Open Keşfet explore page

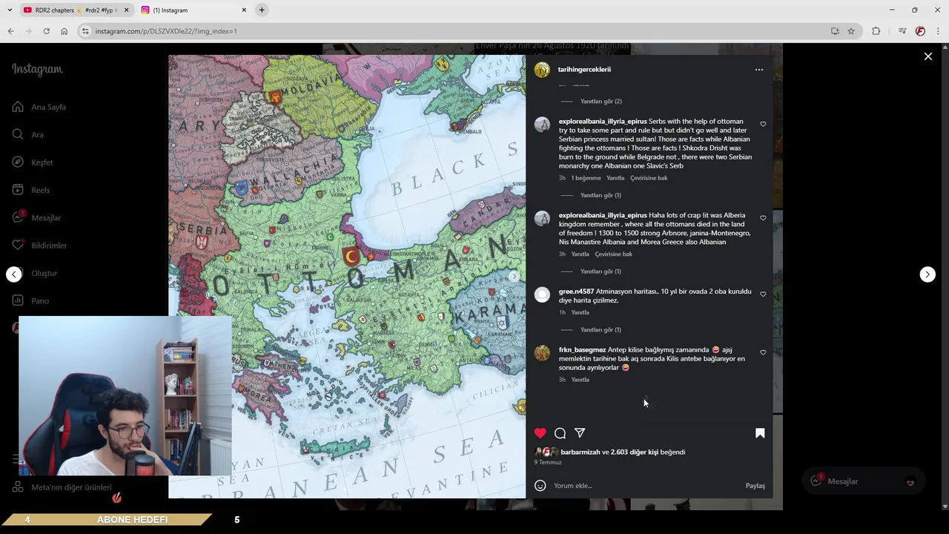[33, 162]
